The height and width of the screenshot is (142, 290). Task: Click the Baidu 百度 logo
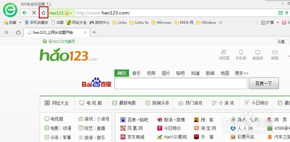97,82
